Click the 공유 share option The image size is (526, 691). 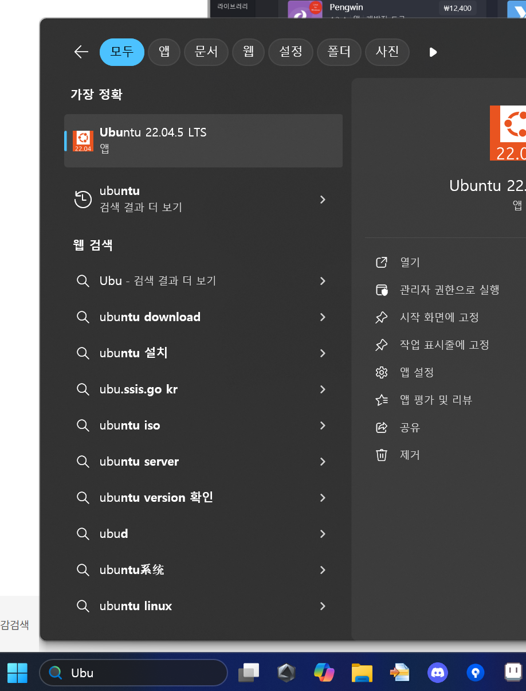click(x=410, y=427)
